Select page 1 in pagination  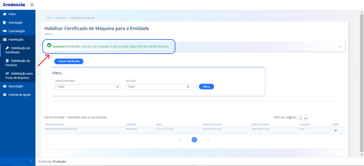[194, 140]
